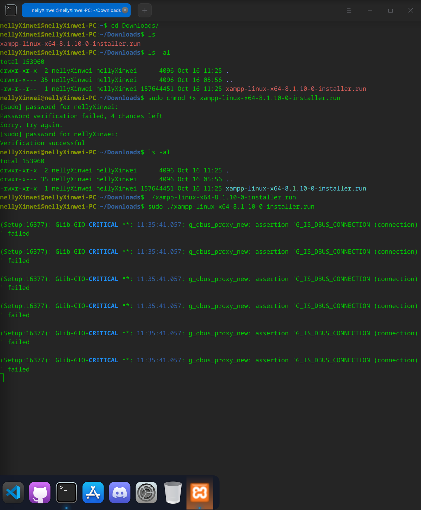
Task: Open the Trash in the dock
Action: pyautogui.click(x=173, y=493)
